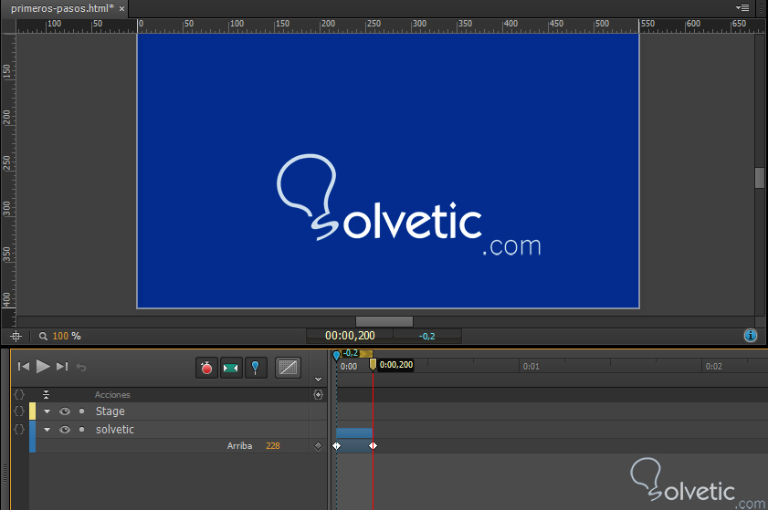Click the blue pin marker at 0:00

click(336, 355)
